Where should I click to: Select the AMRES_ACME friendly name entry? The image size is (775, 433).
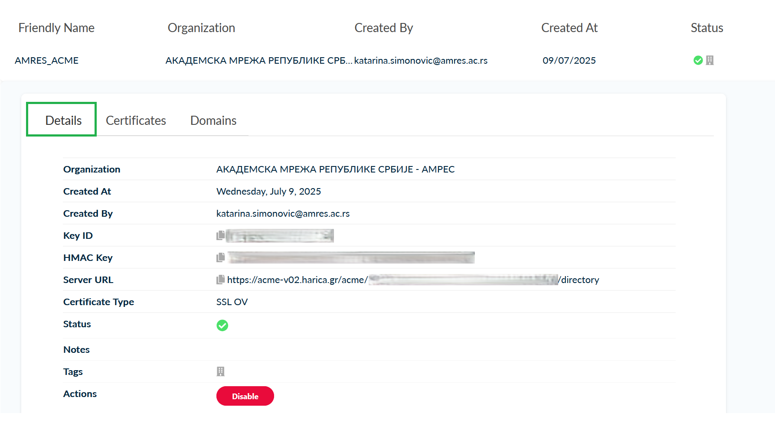coord(46,61)
